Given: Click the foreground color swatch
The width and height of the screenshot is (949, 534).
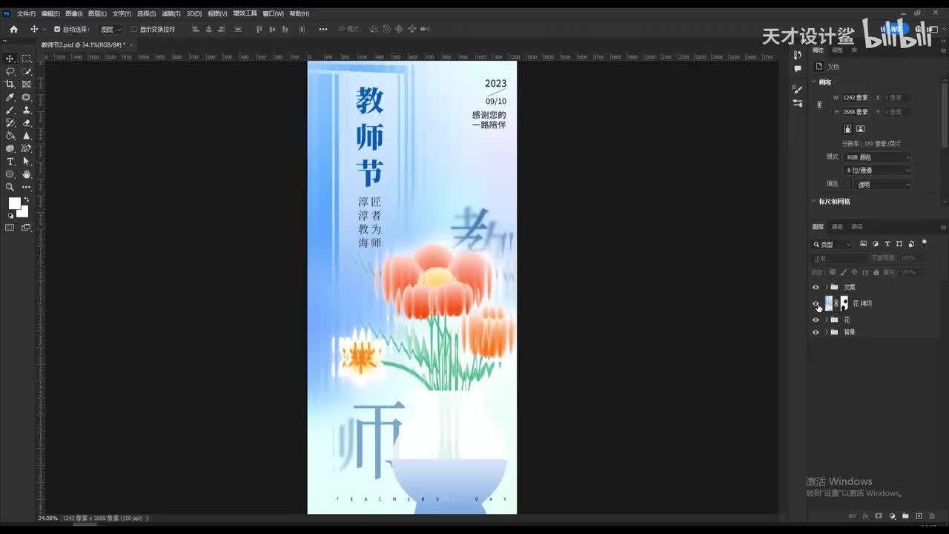Looking at the screenshot, I should (x=13, y=202).
